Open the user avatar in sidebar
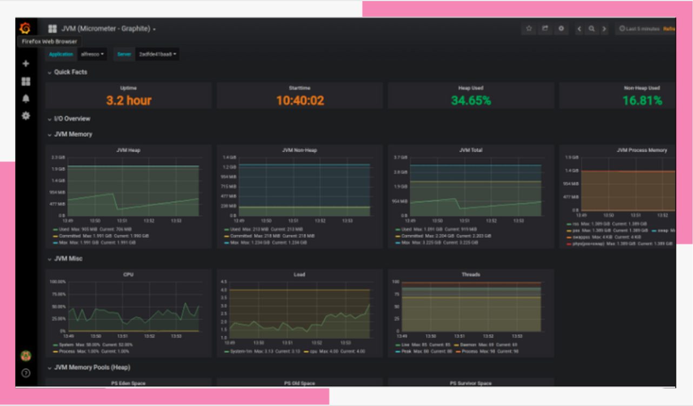Screen dimensions: 693x406 click(x=25, y=356)
